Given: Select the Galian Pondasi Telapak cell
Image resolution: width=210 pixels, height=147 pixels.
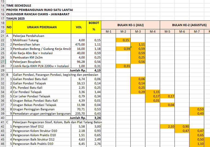Looking at the screenshot, I should point(42,83).
